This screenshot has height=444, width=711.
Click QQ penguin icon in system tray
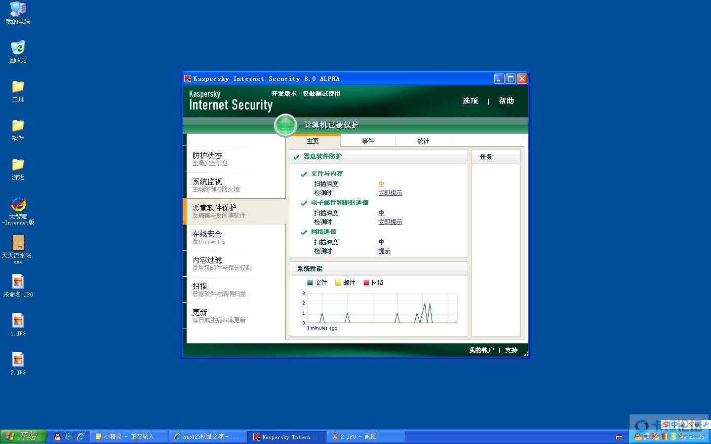(638, 437)
